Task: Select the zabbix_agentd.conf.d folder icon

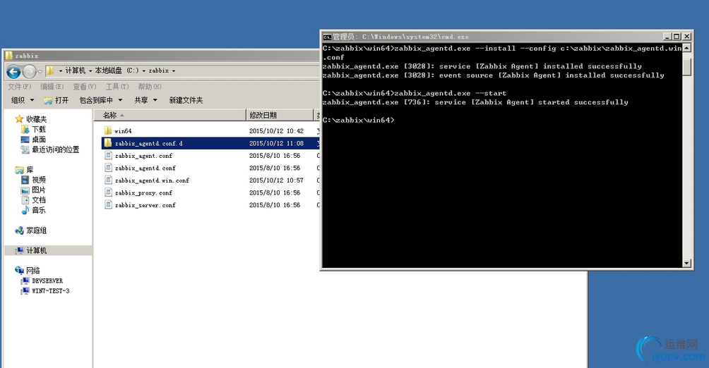Action: pyautogui.click(x=107, y=143)
